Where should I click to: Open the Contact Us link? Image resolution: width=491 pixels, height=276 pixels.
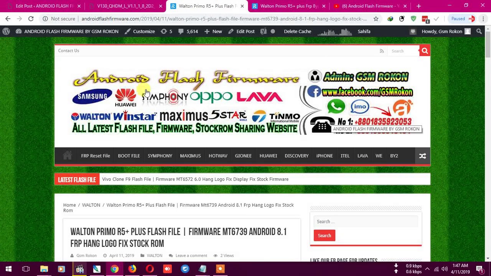click(x=69, y=51)
